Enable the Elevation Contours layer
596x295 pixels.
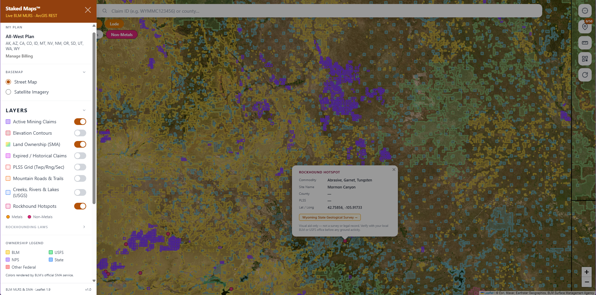click(x=80, y=133)
